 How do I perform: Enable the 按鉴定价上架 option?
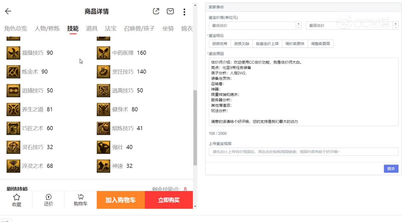pyautogui.click(x=267, y=44)
